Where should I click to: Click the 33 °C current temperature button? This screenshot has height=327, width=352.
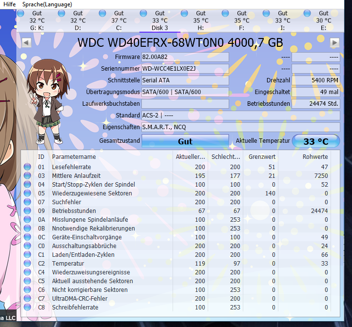click(x=316, y=141)
